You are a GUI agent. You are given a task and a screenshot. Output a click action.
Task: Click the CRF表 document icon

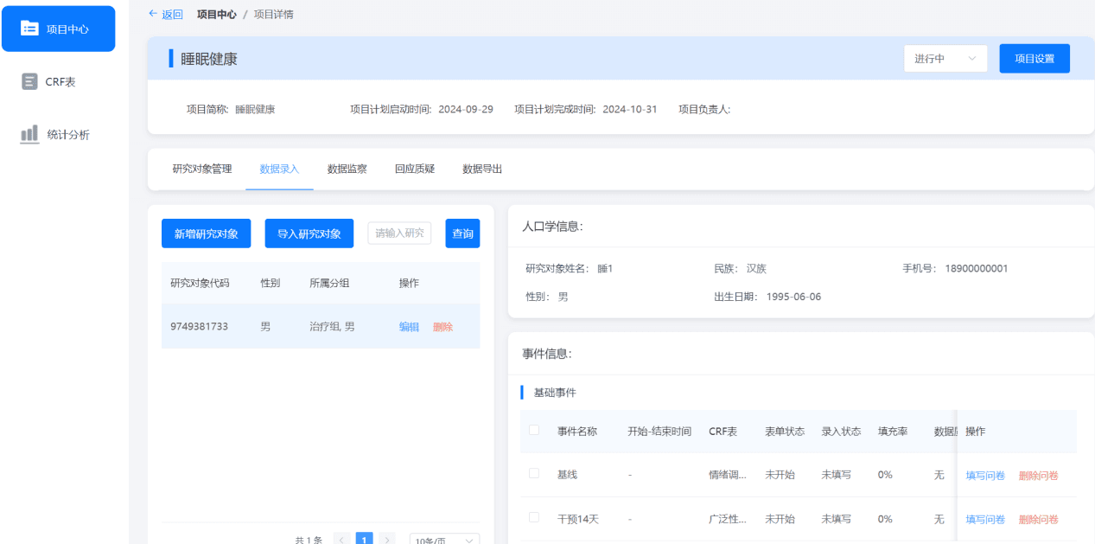point(29,81)
